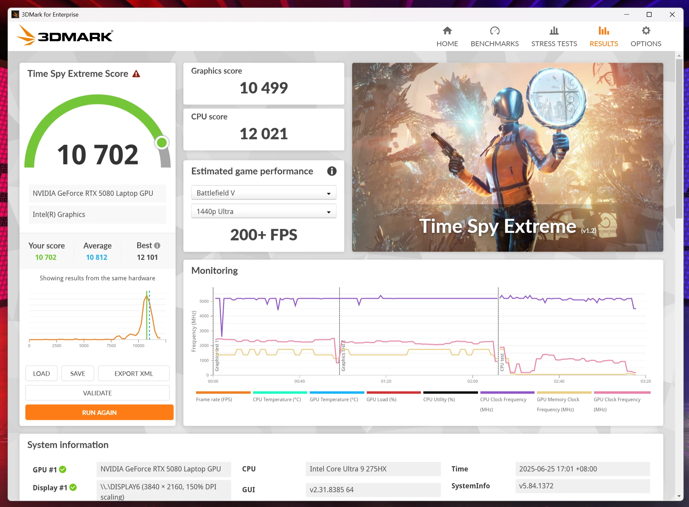Screen dimensions: 689x507
Task: Toggle GPU Temperature legend in Monitoring
Action: tap(334, 399)
